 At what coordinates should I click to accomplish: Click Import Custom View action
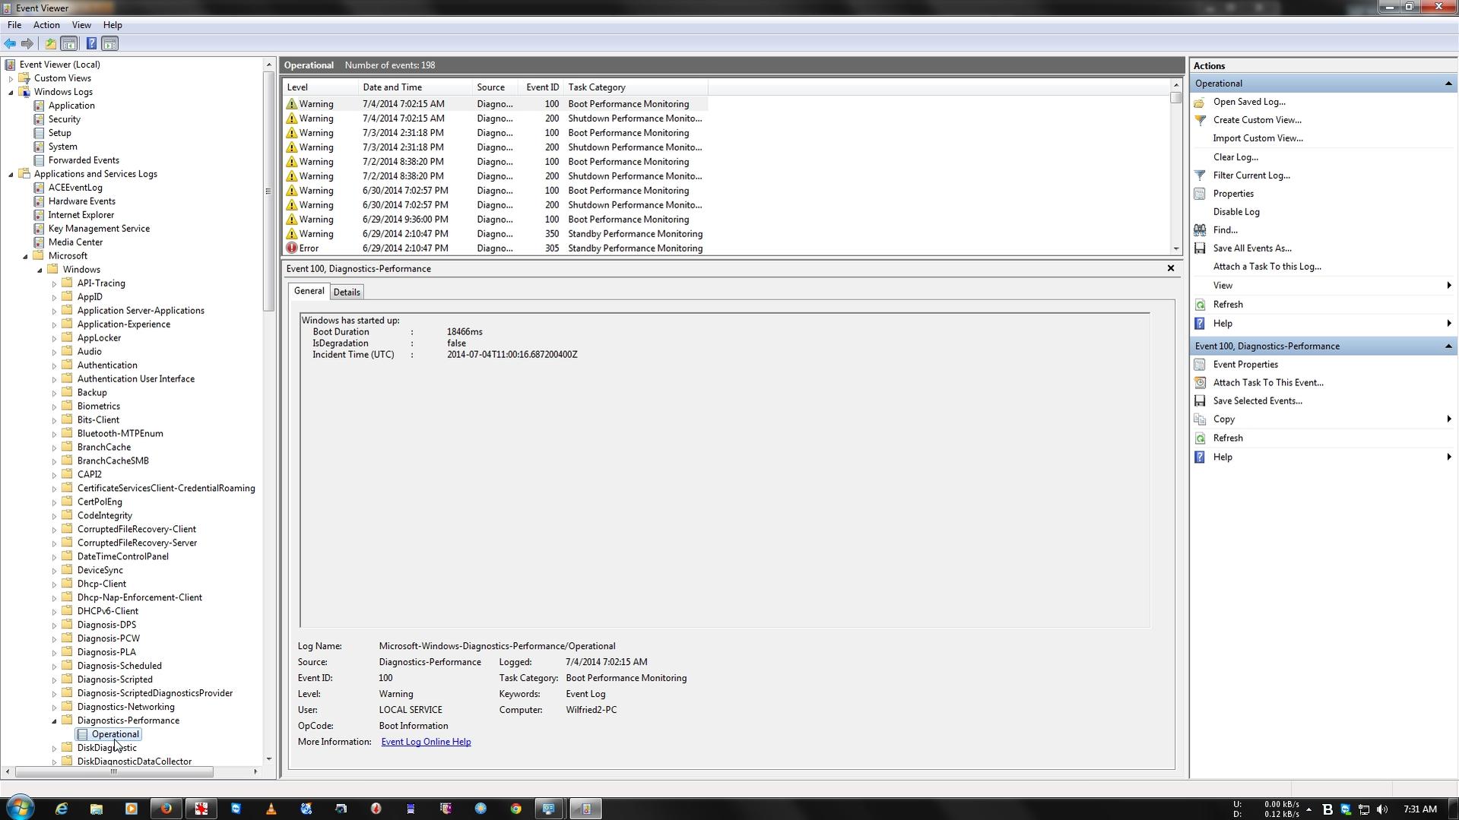coord(1258,138)
